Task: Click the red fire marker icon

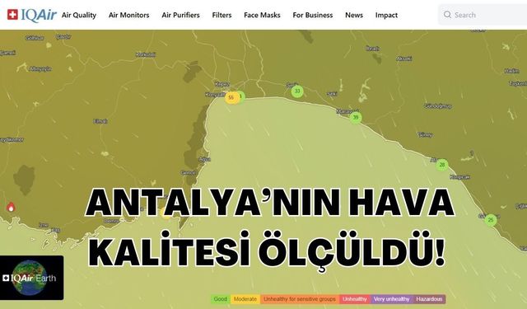Action: point(11,207)
